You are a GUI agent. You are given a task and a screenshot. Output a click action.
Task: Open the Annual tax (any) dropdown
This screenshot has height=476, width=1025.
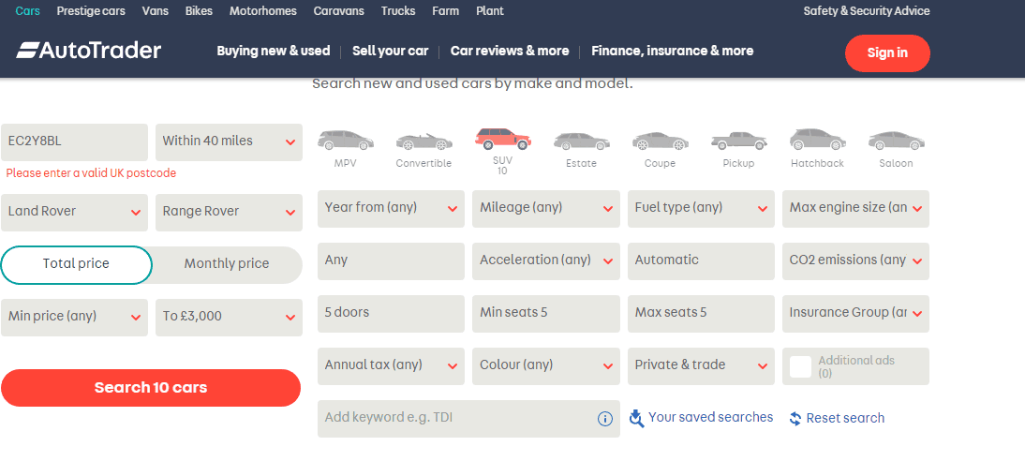coord(391,365)
